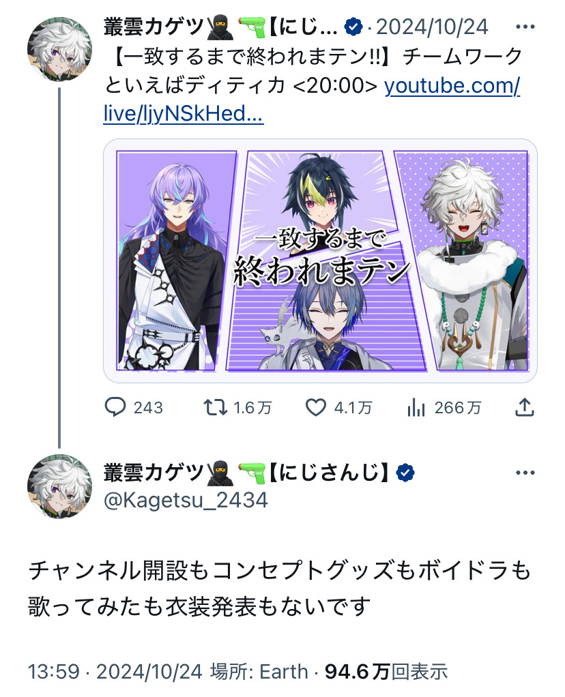Screen dimensions: 565x697
Task: Open the top tweet's three-dot menu
Action: coord(525,27)
